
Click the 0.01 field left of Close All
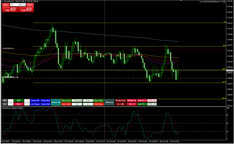[27, 102]
